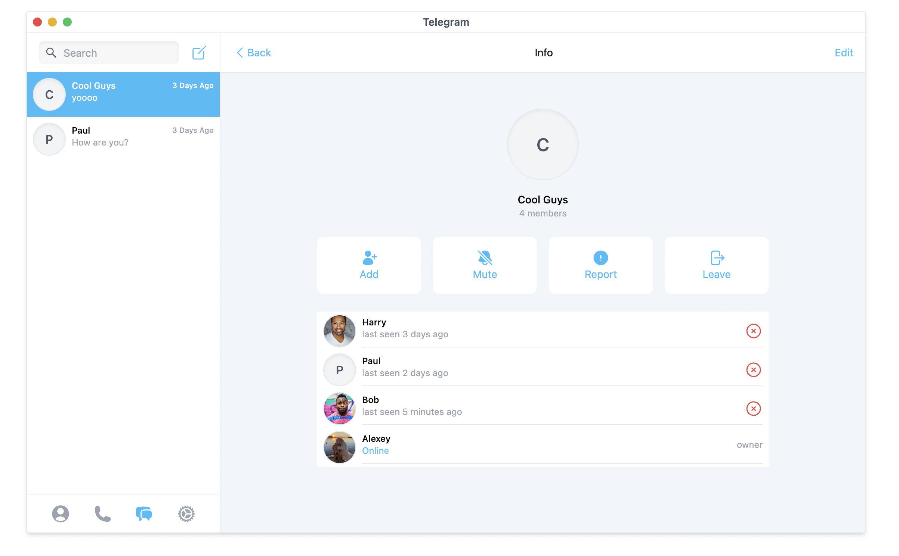This screenshot has width=899, height=556.
Task: Go back using the Back link
Action: tap(254, 53)
